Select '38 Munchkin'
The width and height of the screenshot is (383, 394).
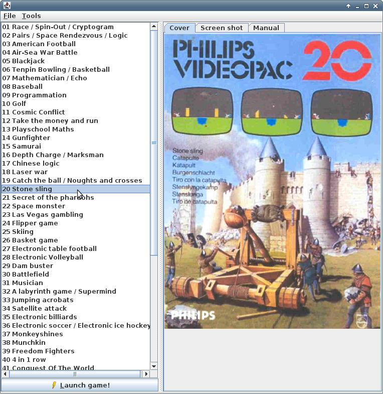click(x=76, y=343)
